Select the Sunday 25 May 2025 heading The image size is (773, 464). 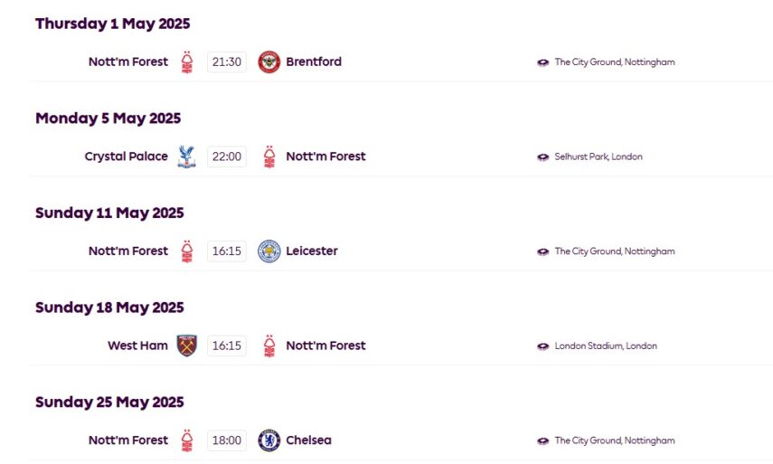pos(109,402)
